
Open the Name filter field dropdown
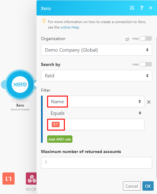tap(96, 101)
